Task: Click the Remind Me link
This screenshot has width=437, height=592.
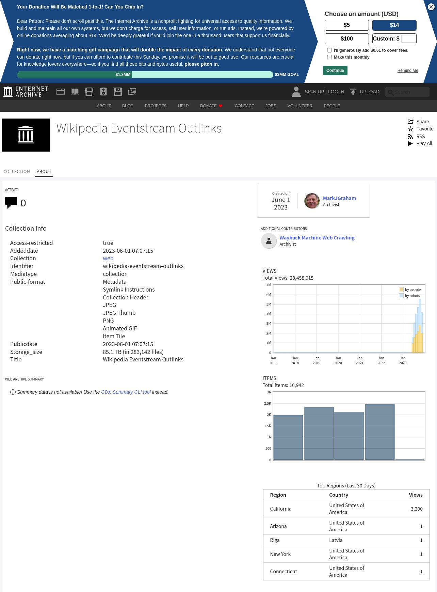Action: click(x=408, y=71)
